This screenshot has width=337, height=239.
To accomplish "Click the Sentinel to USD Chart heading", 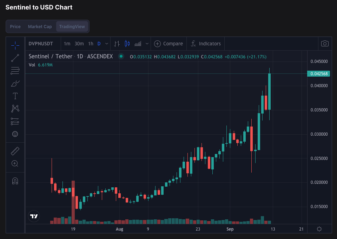I will (x=39, y=7).
